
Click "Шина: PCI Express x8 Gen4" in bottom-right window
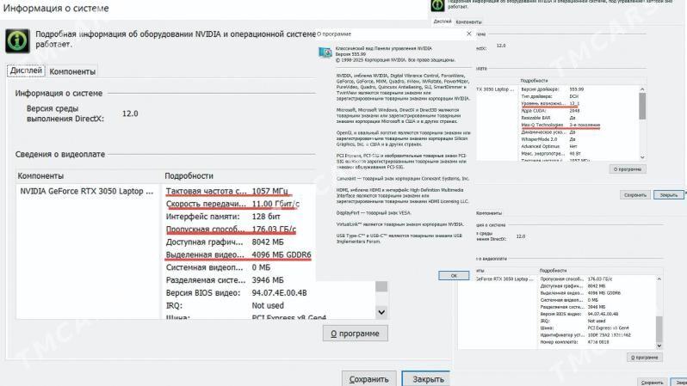click(x=586, y=328)
